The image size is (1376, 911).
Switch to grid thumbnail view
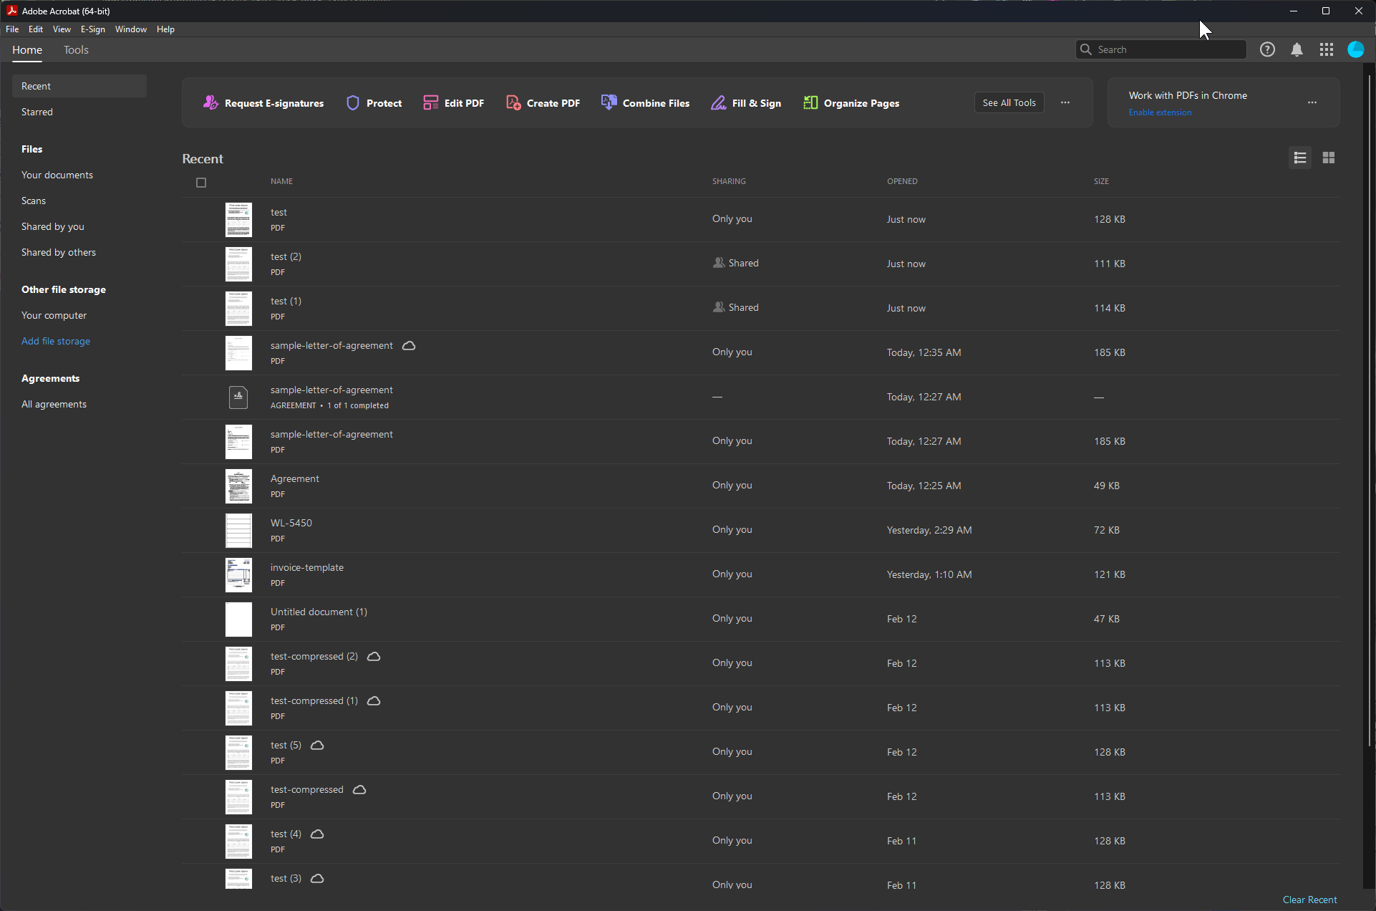(x=1328, y=158)
